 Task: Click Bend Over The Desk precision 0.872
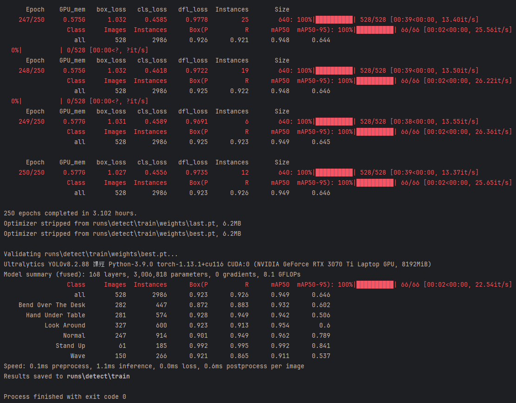click(199, 305)
